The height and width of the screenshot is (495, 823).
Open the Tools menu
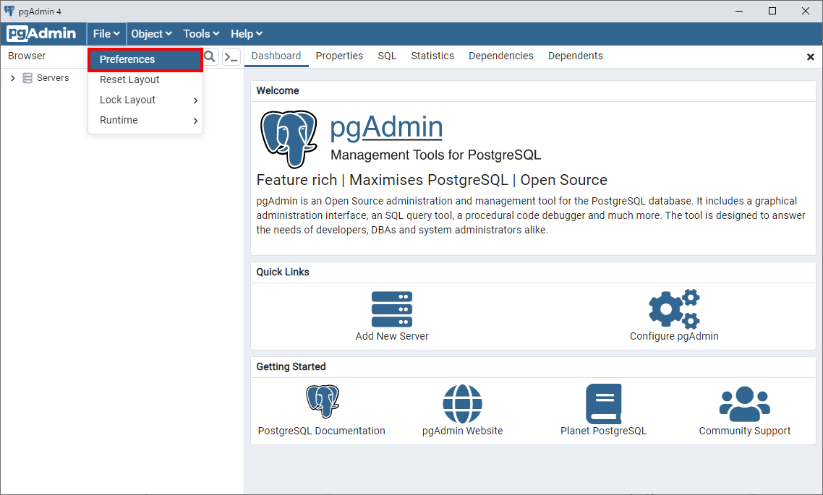tap(201, 33)
